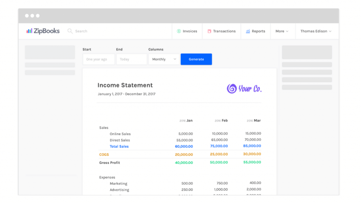Click Advertising value 2,000.00
Viewport: 361px width, 203px height.
click(254, 189)
